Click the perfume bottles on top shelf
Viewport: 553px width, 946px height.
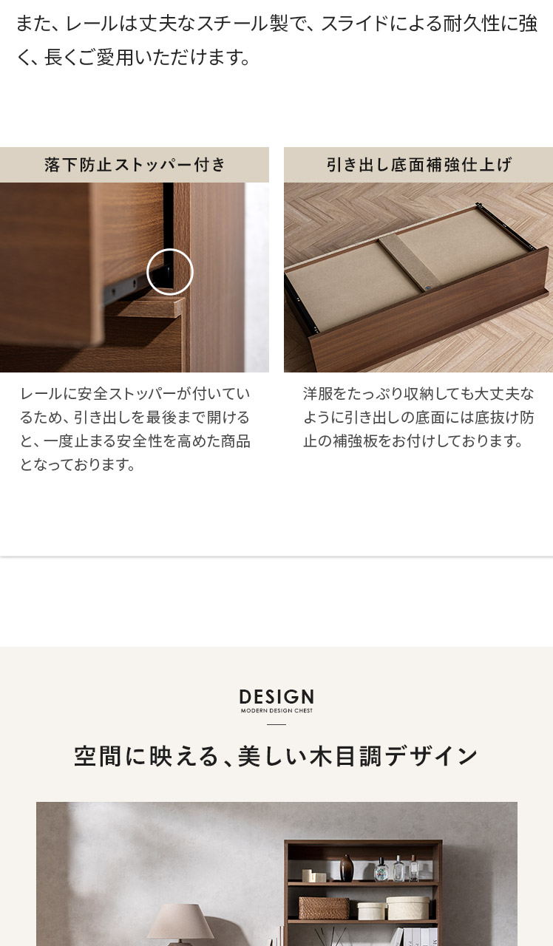(x=398, y=868)
